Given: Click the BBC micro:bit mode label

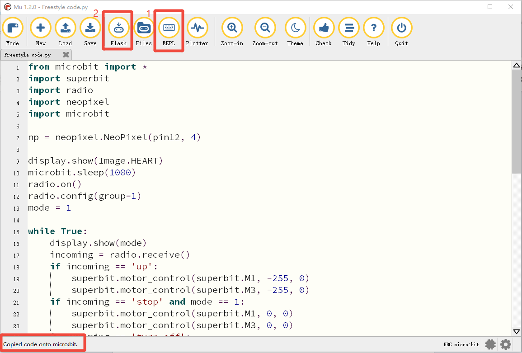Looking at the screenshot, I should click(461, 344).
